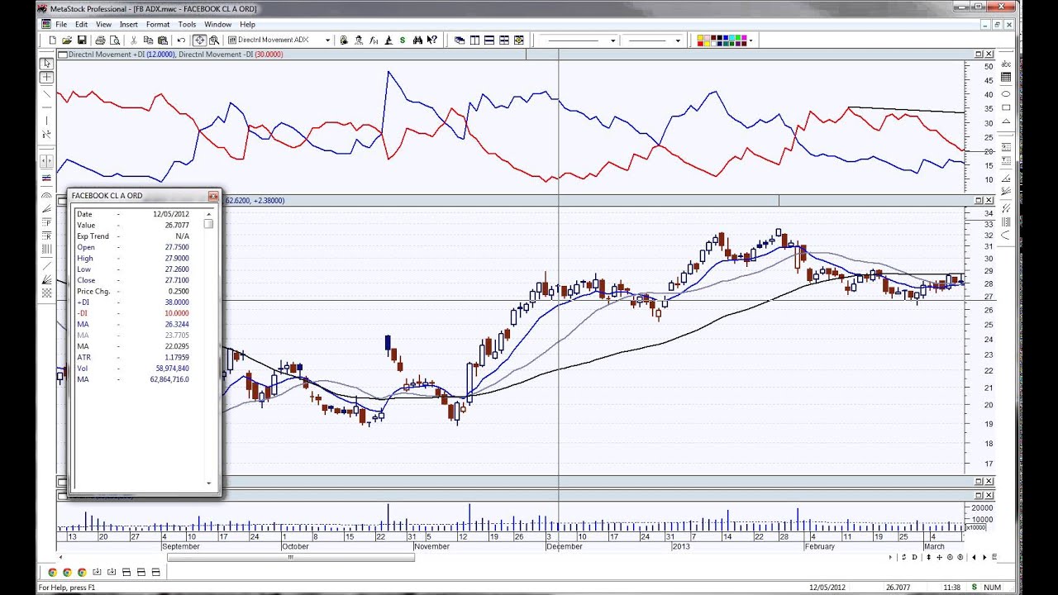This screenshot has width=1058, height=595.
Task: Click the ATR value 1.17959
Action: point(177,357)
